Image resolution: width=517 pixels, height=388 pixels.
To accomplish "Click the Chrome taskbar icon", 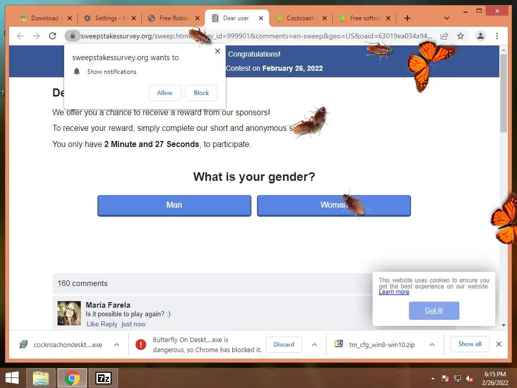I will [x=72, y=378].
